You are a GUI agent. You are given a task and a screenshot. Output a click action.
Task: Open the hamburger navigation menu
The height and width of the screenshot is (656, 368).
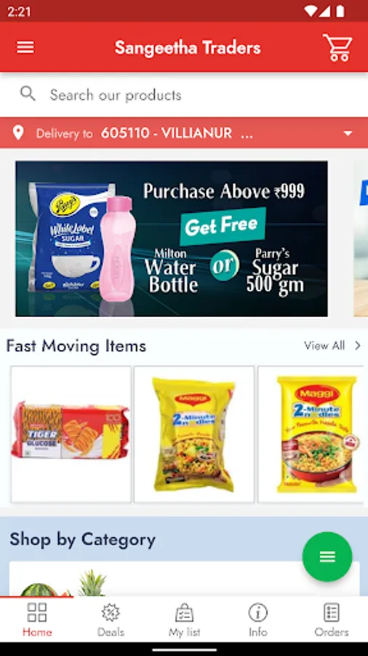(25, 47)
